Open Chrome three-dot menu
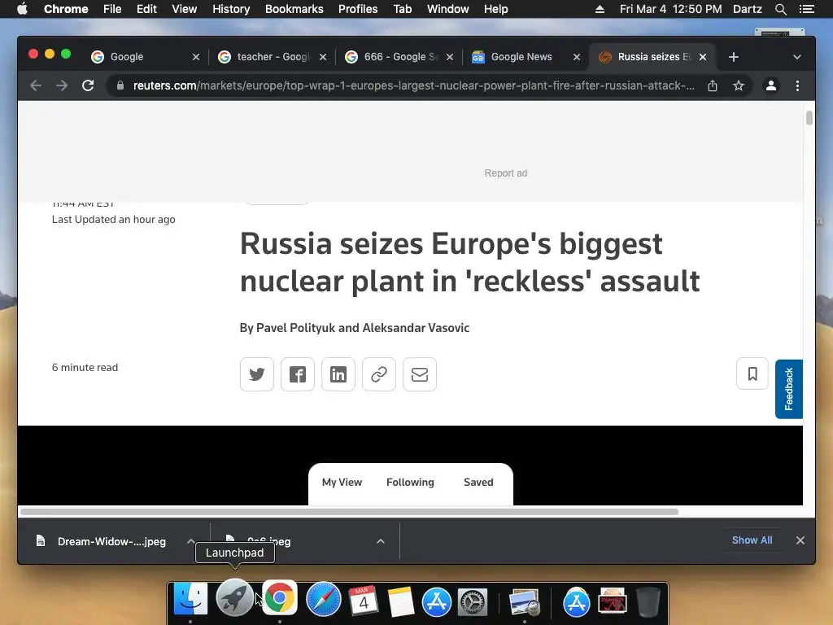Screen dimensions: 833x625 click(x=797, y=85)
